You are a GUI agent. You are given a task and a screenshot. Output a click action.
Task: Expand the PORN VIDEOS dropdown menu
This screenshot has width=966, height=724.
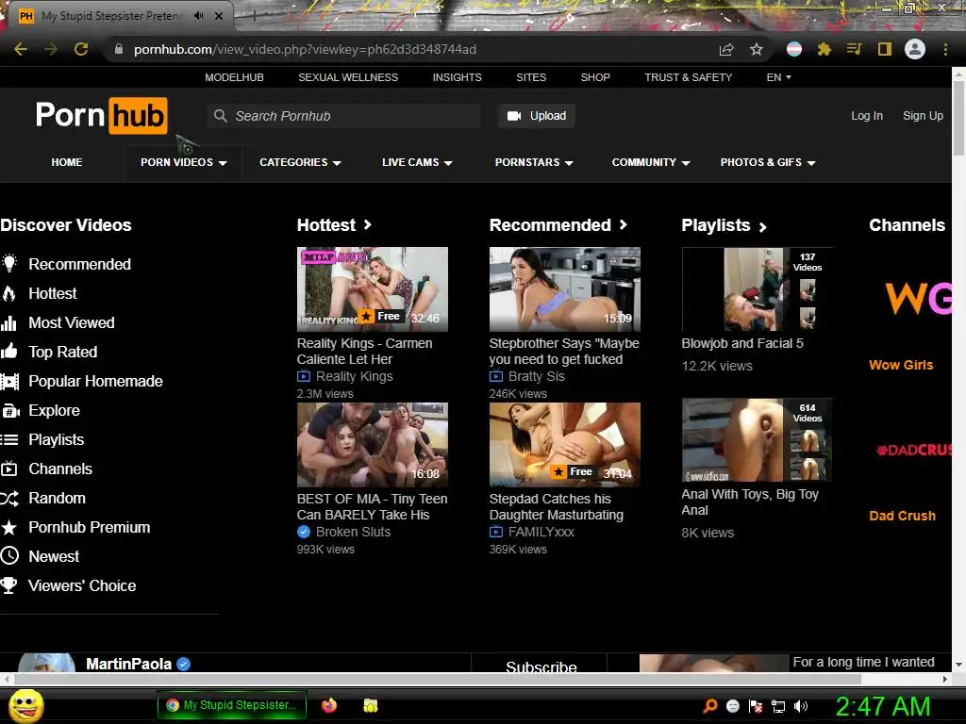click(x=184, y=162)
